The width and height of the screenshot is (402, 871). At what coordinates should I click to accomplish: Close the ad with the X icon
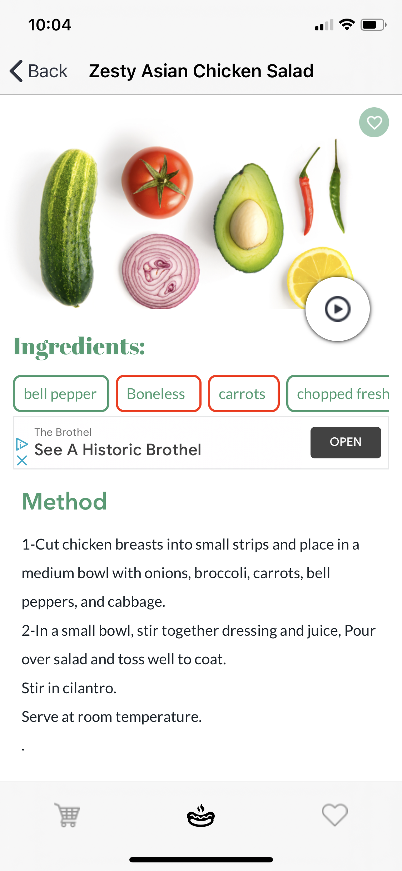tap(22, 460)
